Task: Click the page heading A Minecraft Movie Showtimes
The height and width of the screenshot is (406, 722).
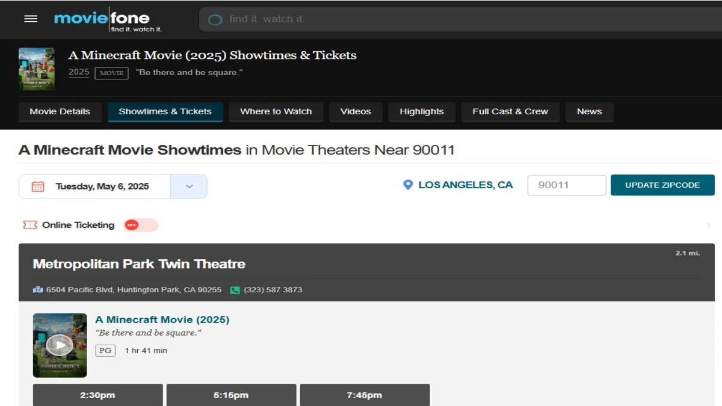Action: click(x=130, y=150)
